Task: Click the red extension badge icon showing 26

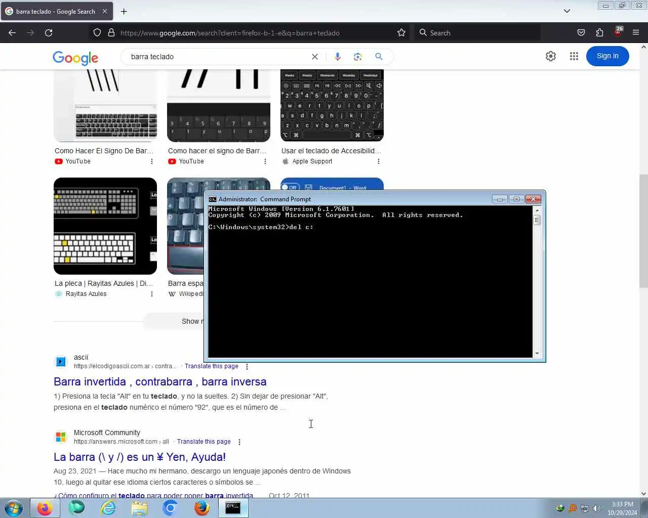Action: [618, 32]
